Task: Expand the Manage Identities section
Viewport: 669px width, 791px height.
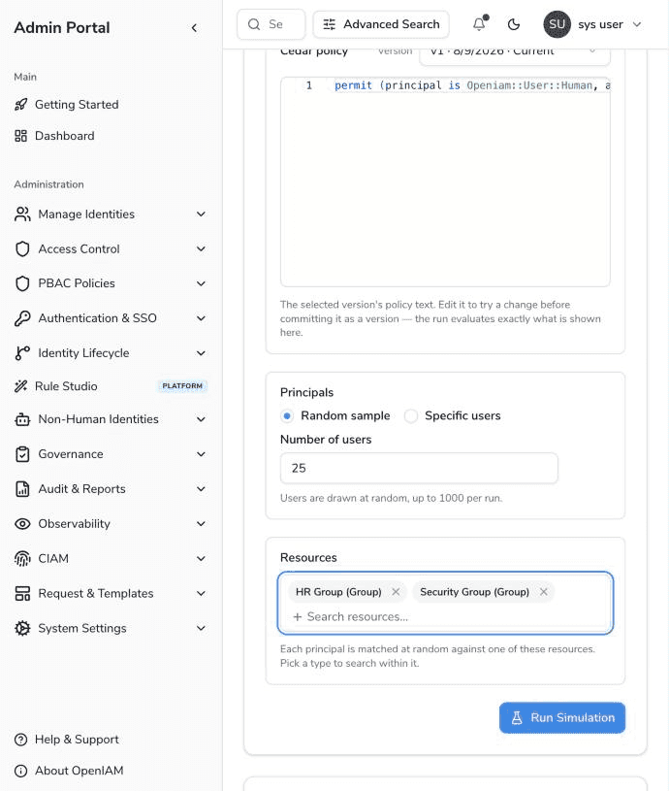Action: 111,214
